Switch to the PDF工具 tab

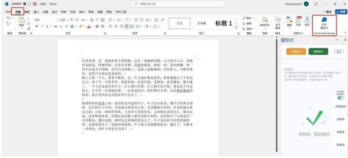click(x=121, y=12)
